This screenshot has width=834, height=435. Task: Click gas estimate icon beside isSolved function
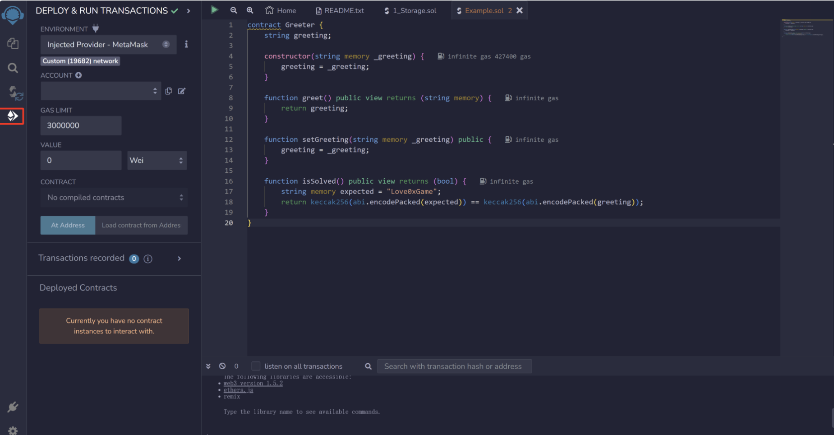[483, 181]
